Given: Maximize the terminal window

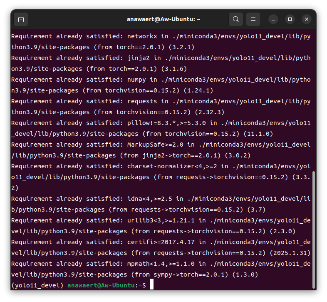Looking at the screenshot, I should (290, 19).
